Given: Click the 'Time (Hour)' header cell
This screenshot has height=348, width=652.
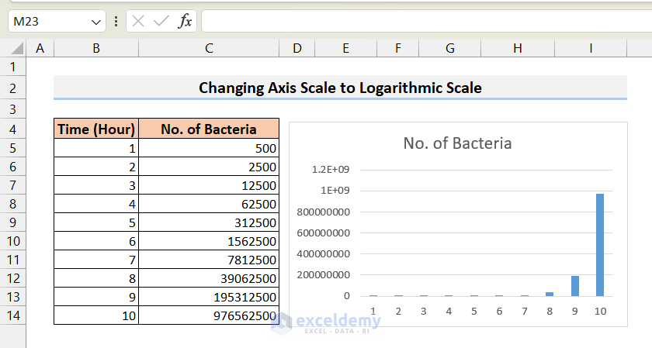Looking at the screenshot, I should pyautogui.click(x=96, y=129).
